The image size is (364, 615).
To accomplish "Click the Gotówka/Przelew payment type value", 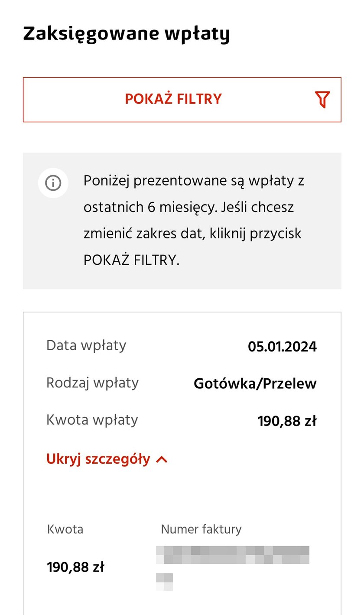I will pos(255,384).
